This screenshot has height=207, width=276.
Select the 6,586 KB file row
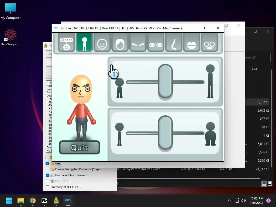pos(257,152)
